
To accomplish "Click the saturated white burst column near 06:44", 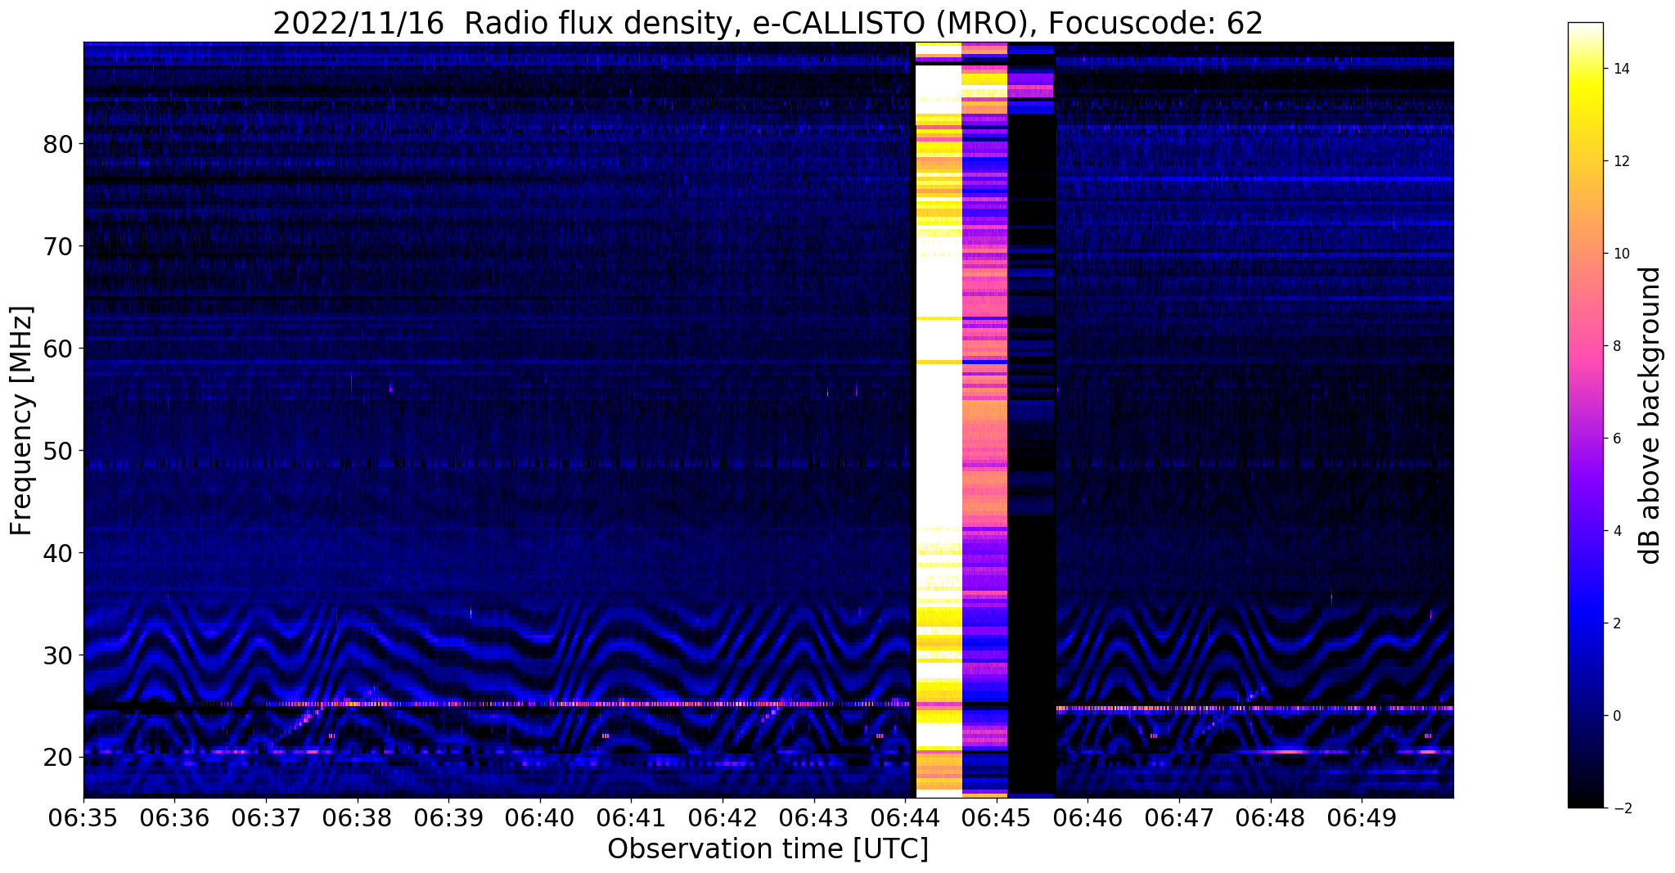I will [938, 420].
